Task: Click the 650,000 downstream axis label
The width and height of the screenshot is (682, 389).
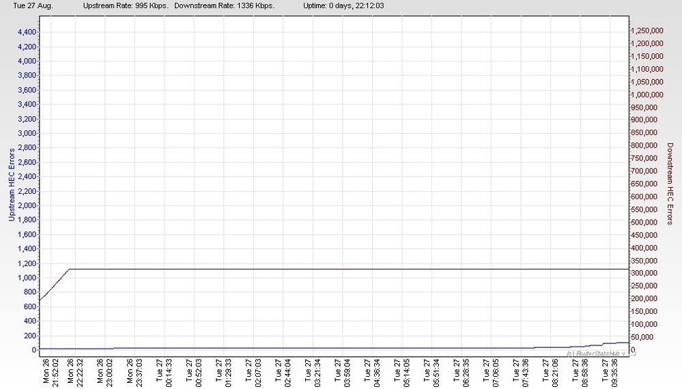Action: pyautogui.click(x=644, y=184)
